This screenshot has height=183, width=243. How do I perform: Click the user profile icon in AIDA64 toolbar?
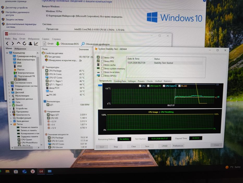coord(30,44)
